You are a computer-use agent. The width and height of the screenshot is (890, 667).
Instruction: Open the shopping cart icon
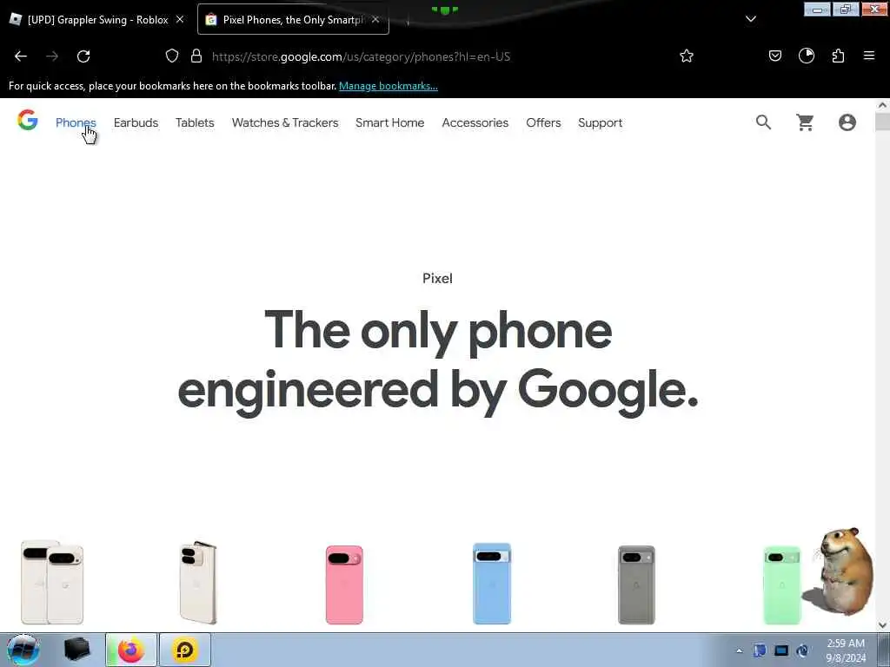(x=805, y=122)
